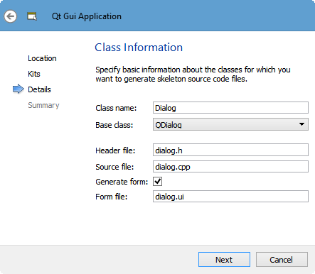Go back using the circular arrow icon

point(10,16)
